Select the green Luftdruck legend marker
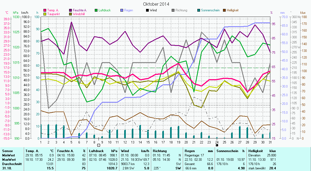 click(96, 11)
